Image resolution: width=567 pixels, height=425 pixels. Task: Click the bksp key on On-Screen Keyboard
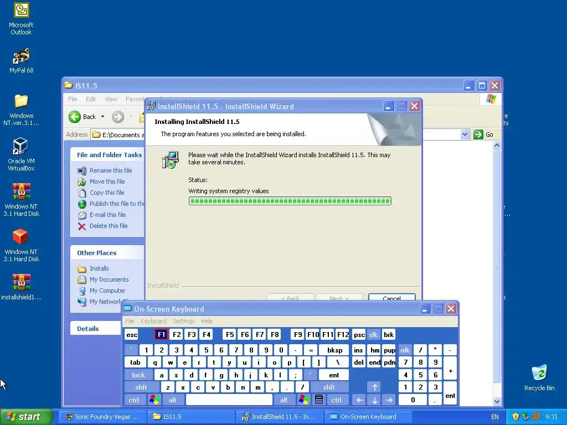click(x=334, y=350)
